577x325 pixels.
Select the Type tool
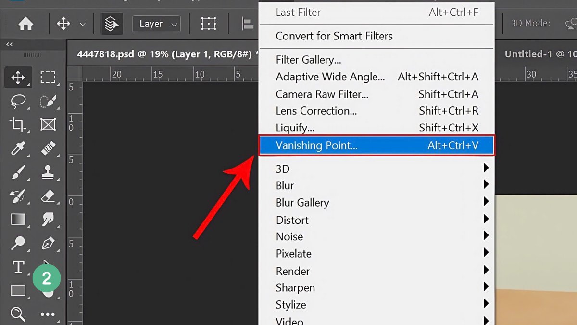(x=18, y=266)
